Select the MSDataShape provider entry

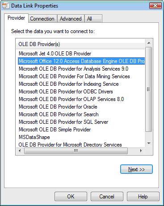[34, 137]
